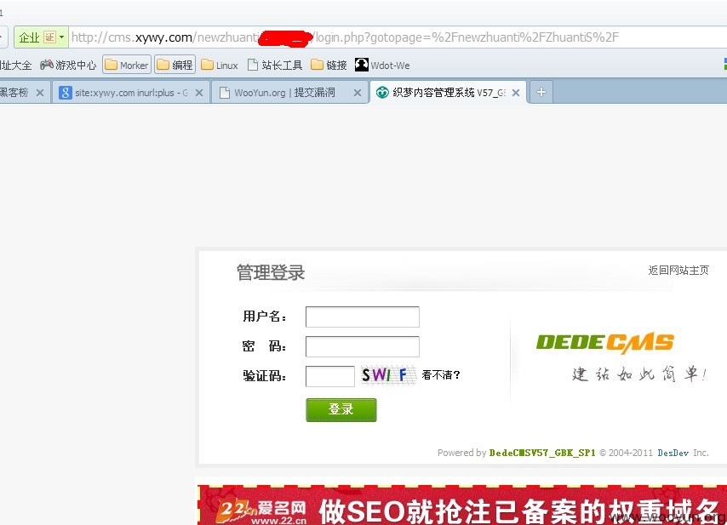The height and width of the screenshot is (525, 727).
Task: Click the DEDECMS logo
Action: coord(605,342)
